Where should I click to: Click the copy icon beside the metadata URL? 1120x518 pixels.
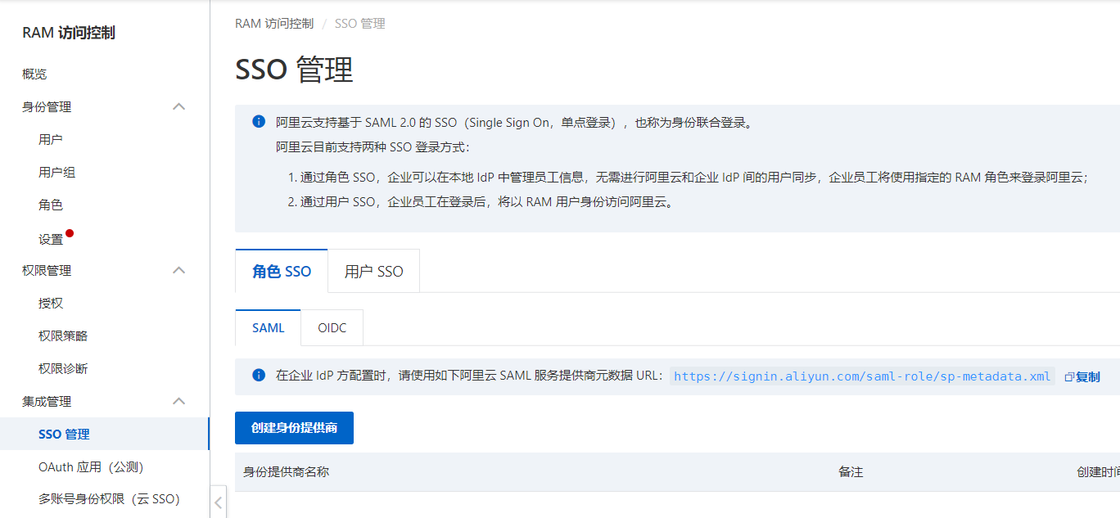tap(1069, 377)
